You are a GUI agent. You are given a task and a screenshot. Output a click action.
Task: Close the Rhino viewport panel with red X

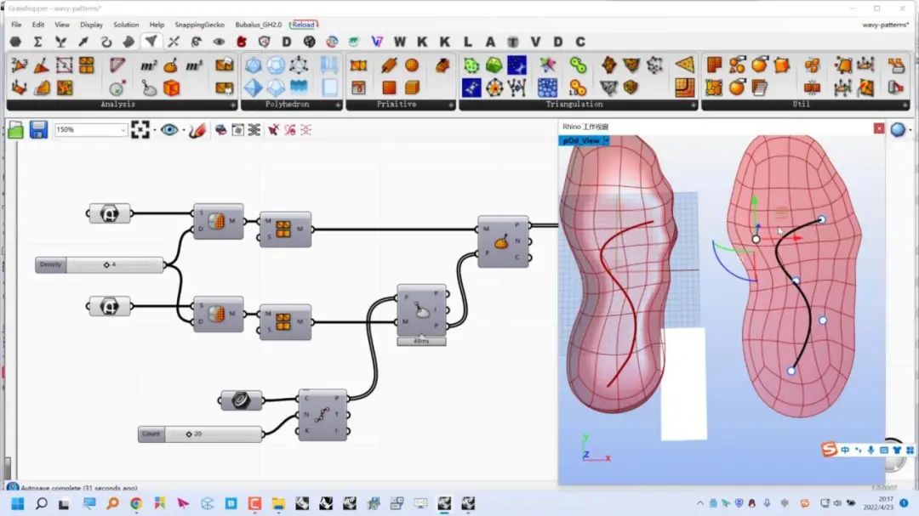pyautogui.click(x=878, y=128)
